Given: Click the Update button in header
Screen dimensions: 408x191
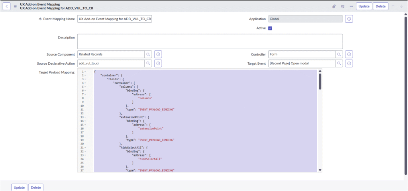Looking at the screenshot, I should pos(363,6).
